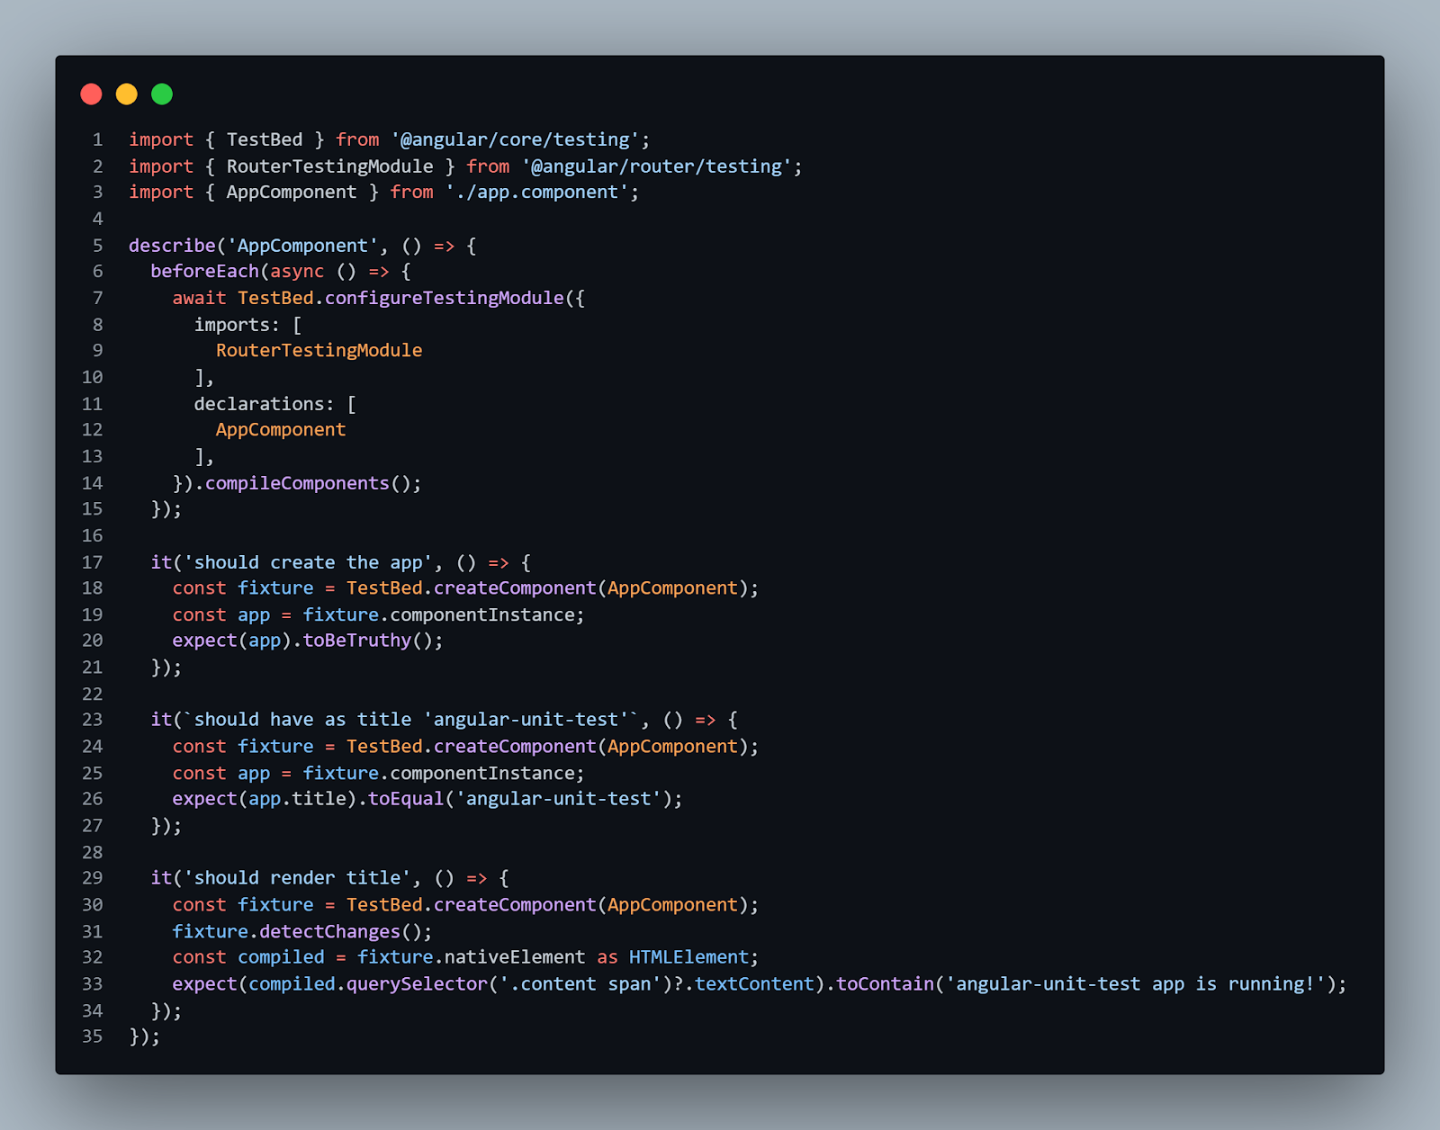1440x1130 pixels.
Task: Click AppComponent in declarations array
Action: click(280, 429)
